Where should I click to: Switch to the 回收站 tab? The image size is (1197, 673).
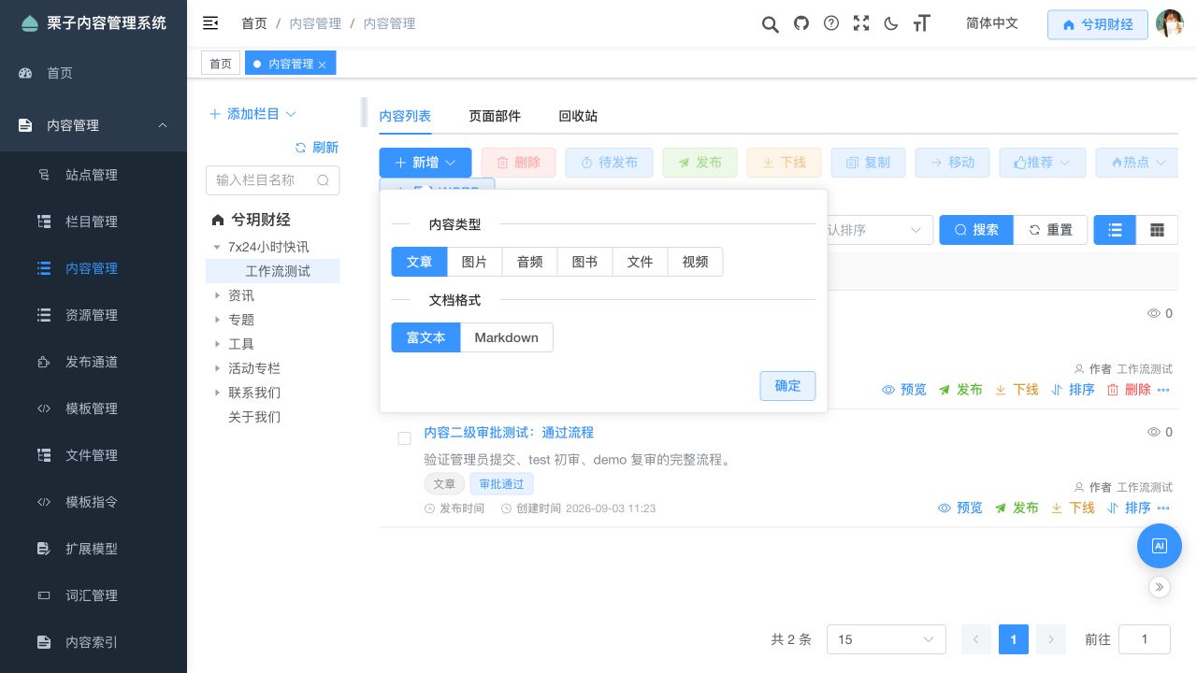[578, 116]
